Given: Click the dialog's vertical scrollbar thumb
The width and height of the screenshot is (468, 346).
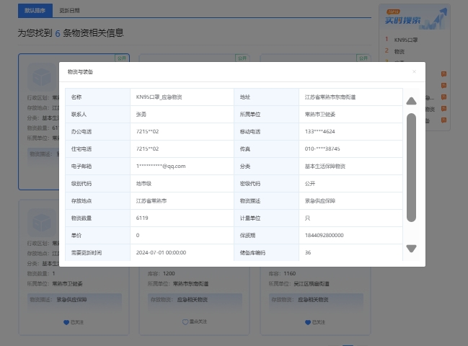Looking at the screenshot, I should click(x=411, y=168).
